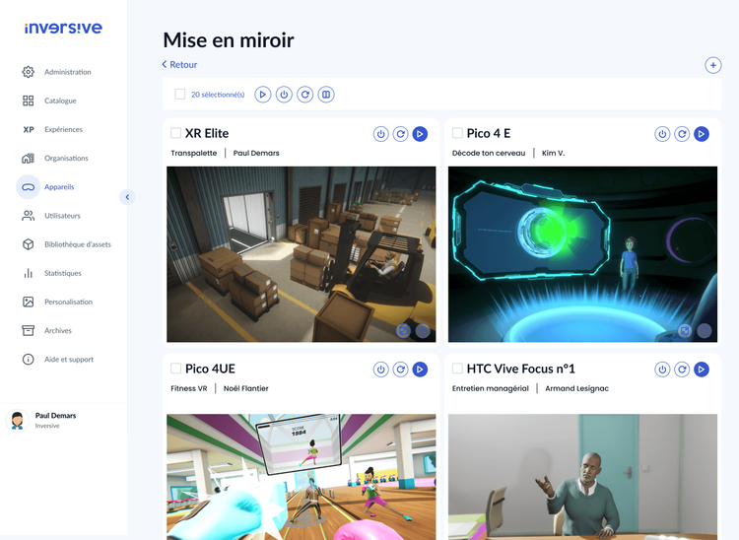Open the Utilisateurs people icon

click(29, 216)
